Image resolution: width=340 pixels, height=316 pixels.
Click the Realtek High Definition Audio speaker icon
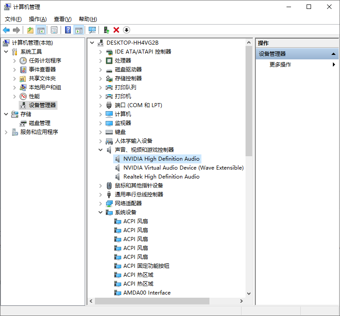point(118,177)
